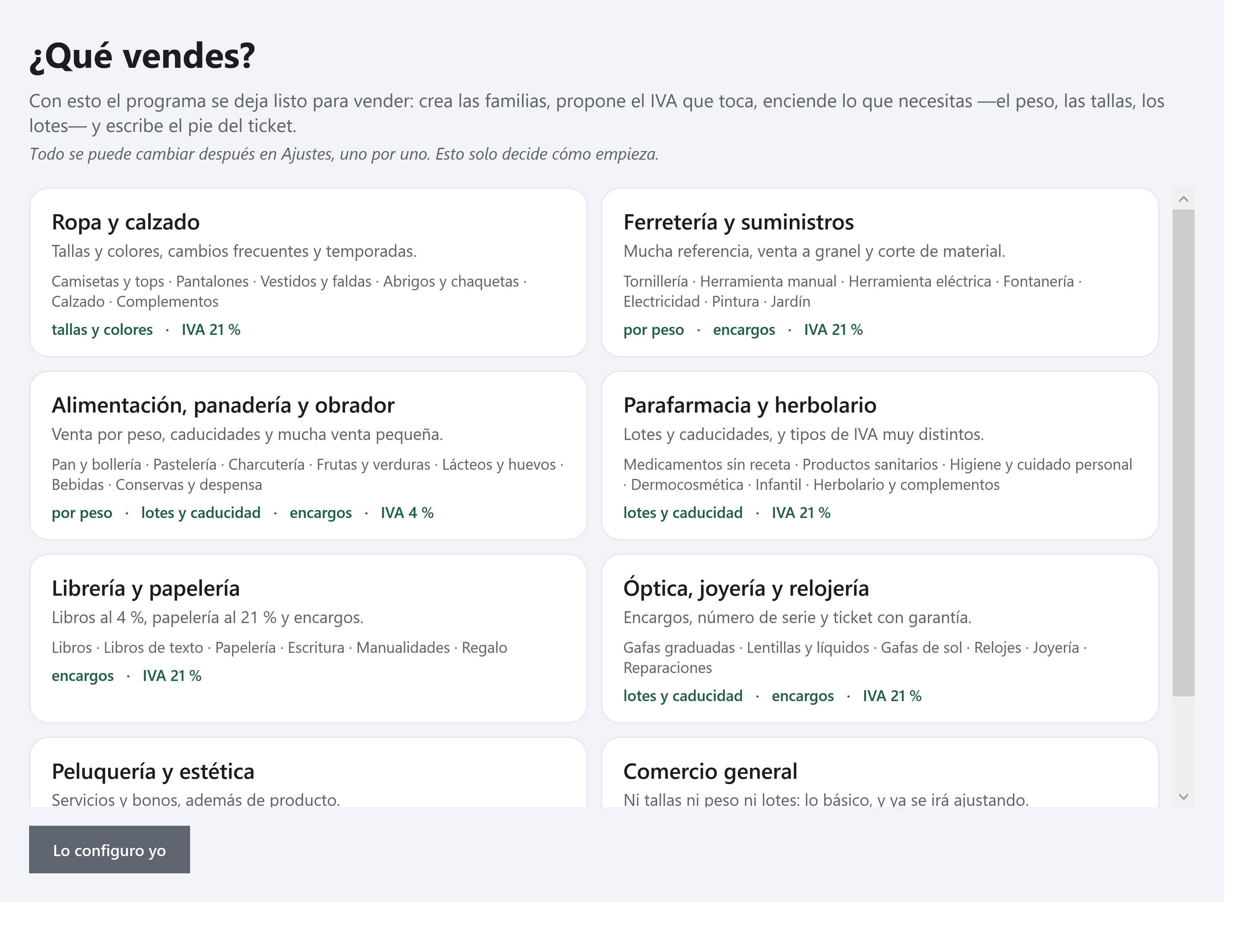Click encargos tag in Librería card
Viewport: 1243px width, 952px height.
click(83, 676)
